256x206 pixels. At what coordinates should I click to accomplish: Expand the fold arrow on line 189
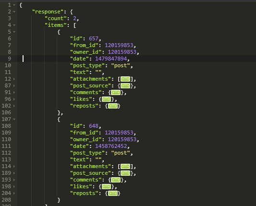coord(14,173)
